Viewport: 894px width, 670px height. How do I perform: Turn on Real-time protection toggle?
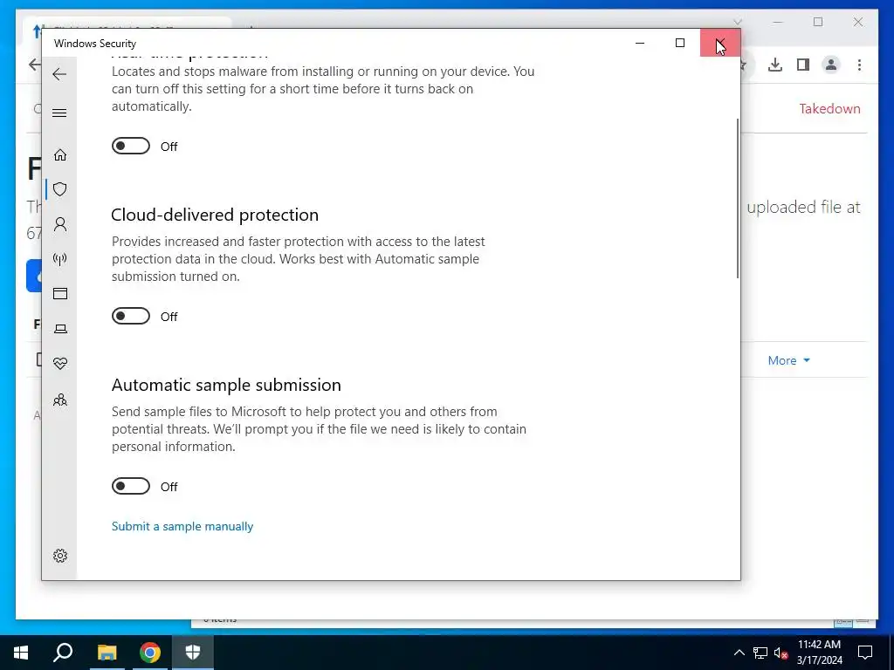pos(131,146)
